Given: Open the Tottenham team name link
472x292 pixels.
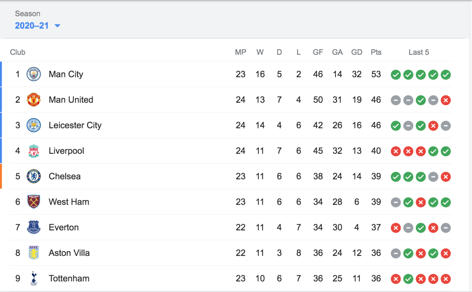Looking at the screenshot, I should click(x=69, y=278).
